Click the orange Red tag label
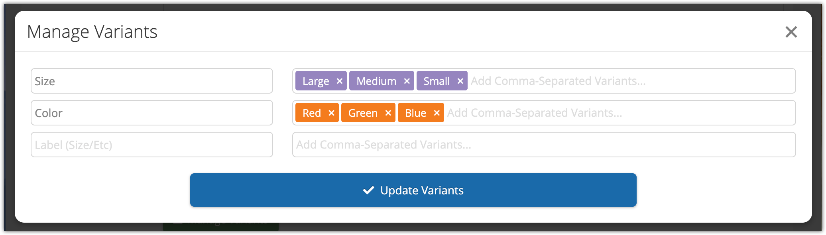This screenshot has height=235, width=826. pyautogui.click(x=311, y=113)
